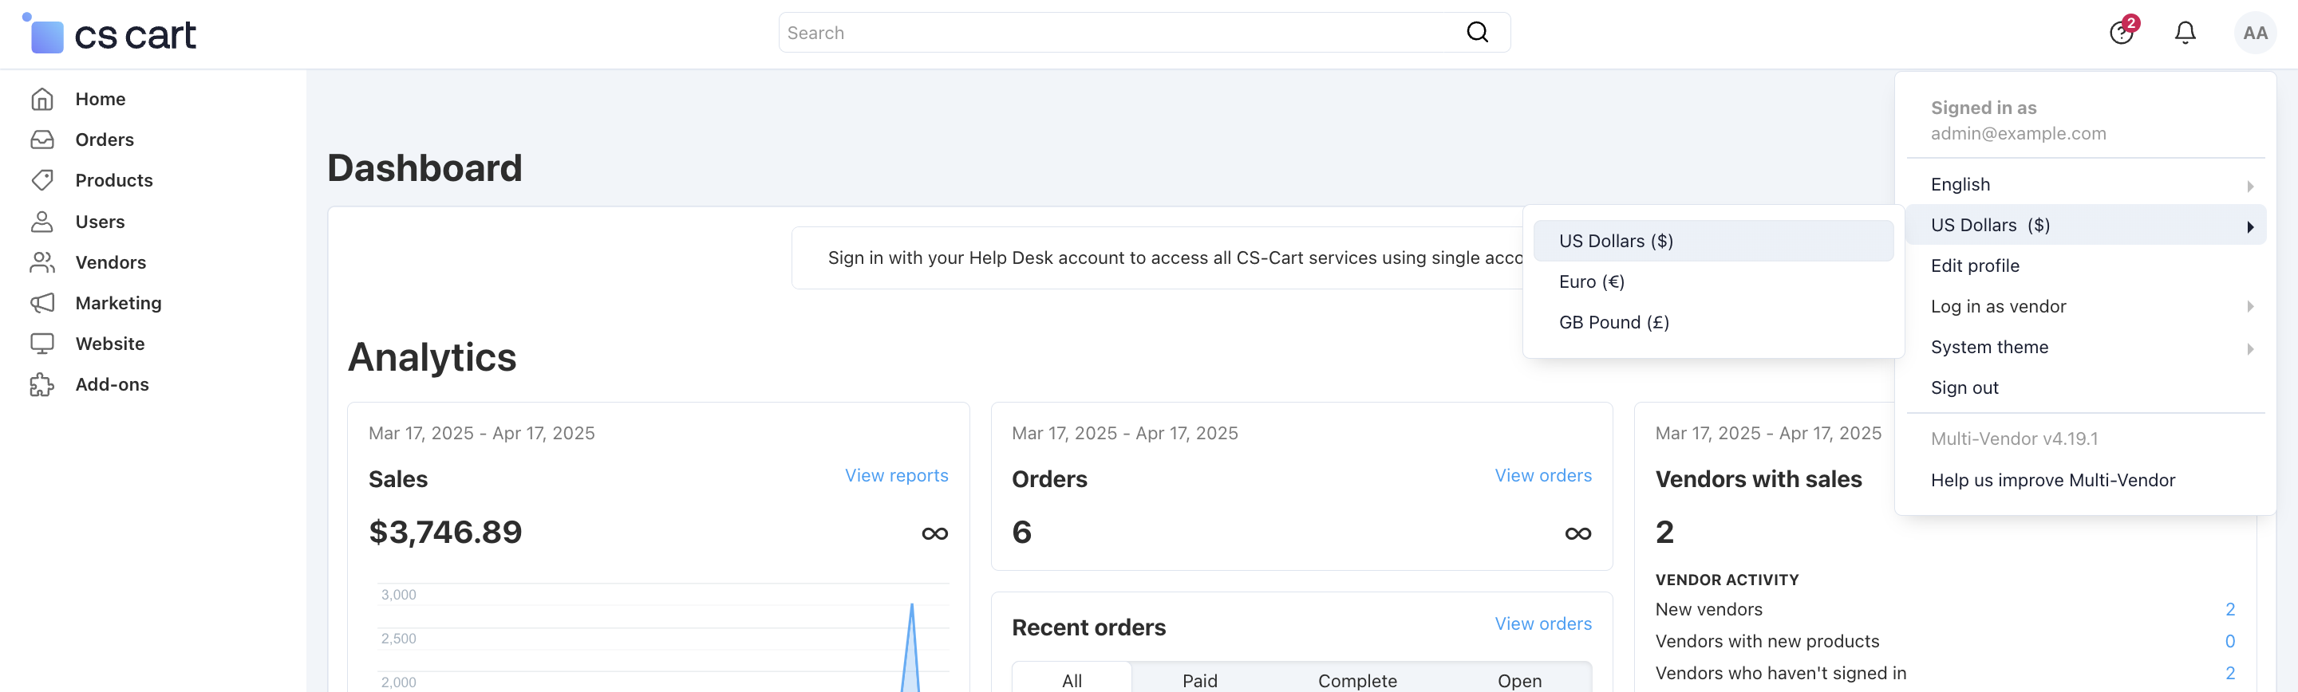Click the Users person icon in sidebar
This screenshot has width=2298, height=692.
pos(42,221)
